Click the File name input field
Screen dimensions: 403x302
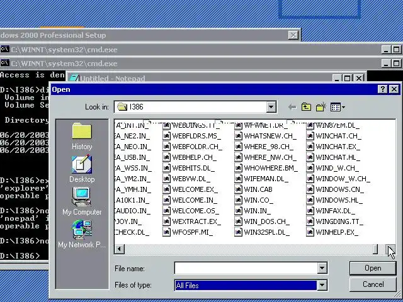click(246, 268)
